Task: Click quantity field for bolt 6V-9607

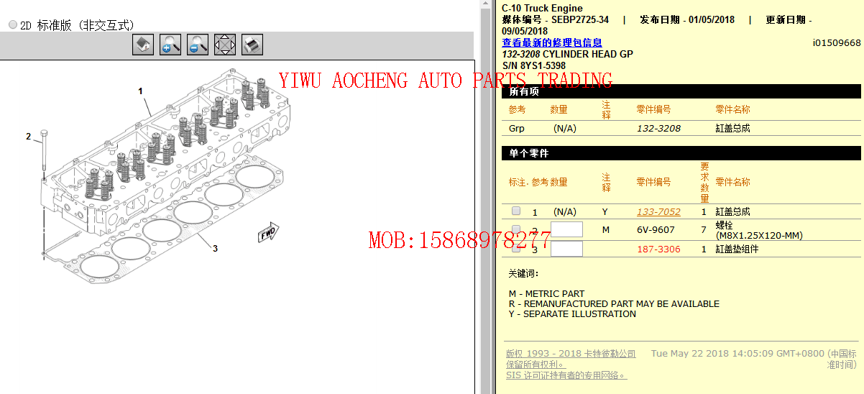Action: pyautogui.click(x=566, y=230)
